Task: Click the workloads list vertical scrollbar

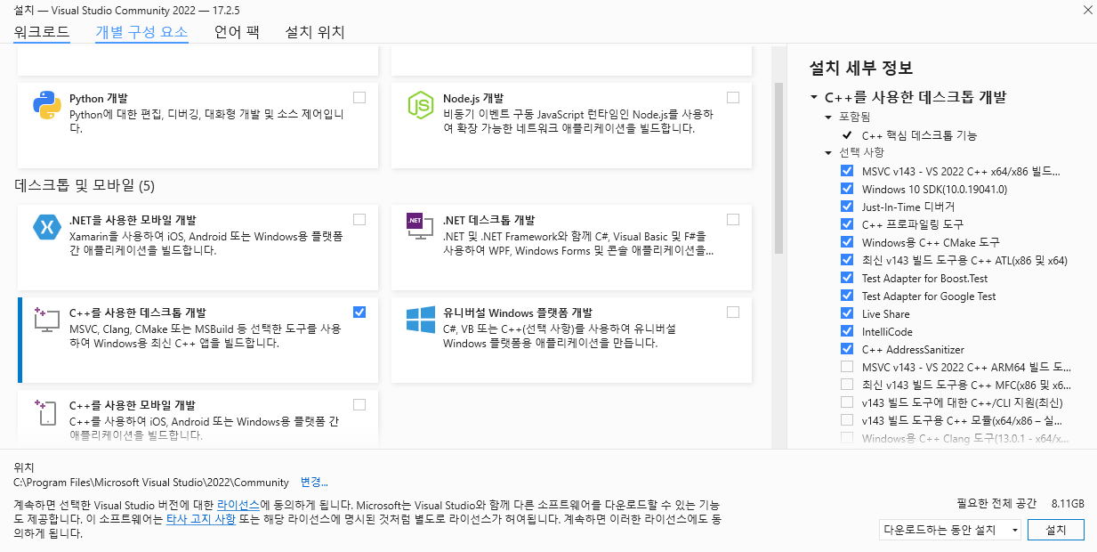Action: (x=778, y=169)
